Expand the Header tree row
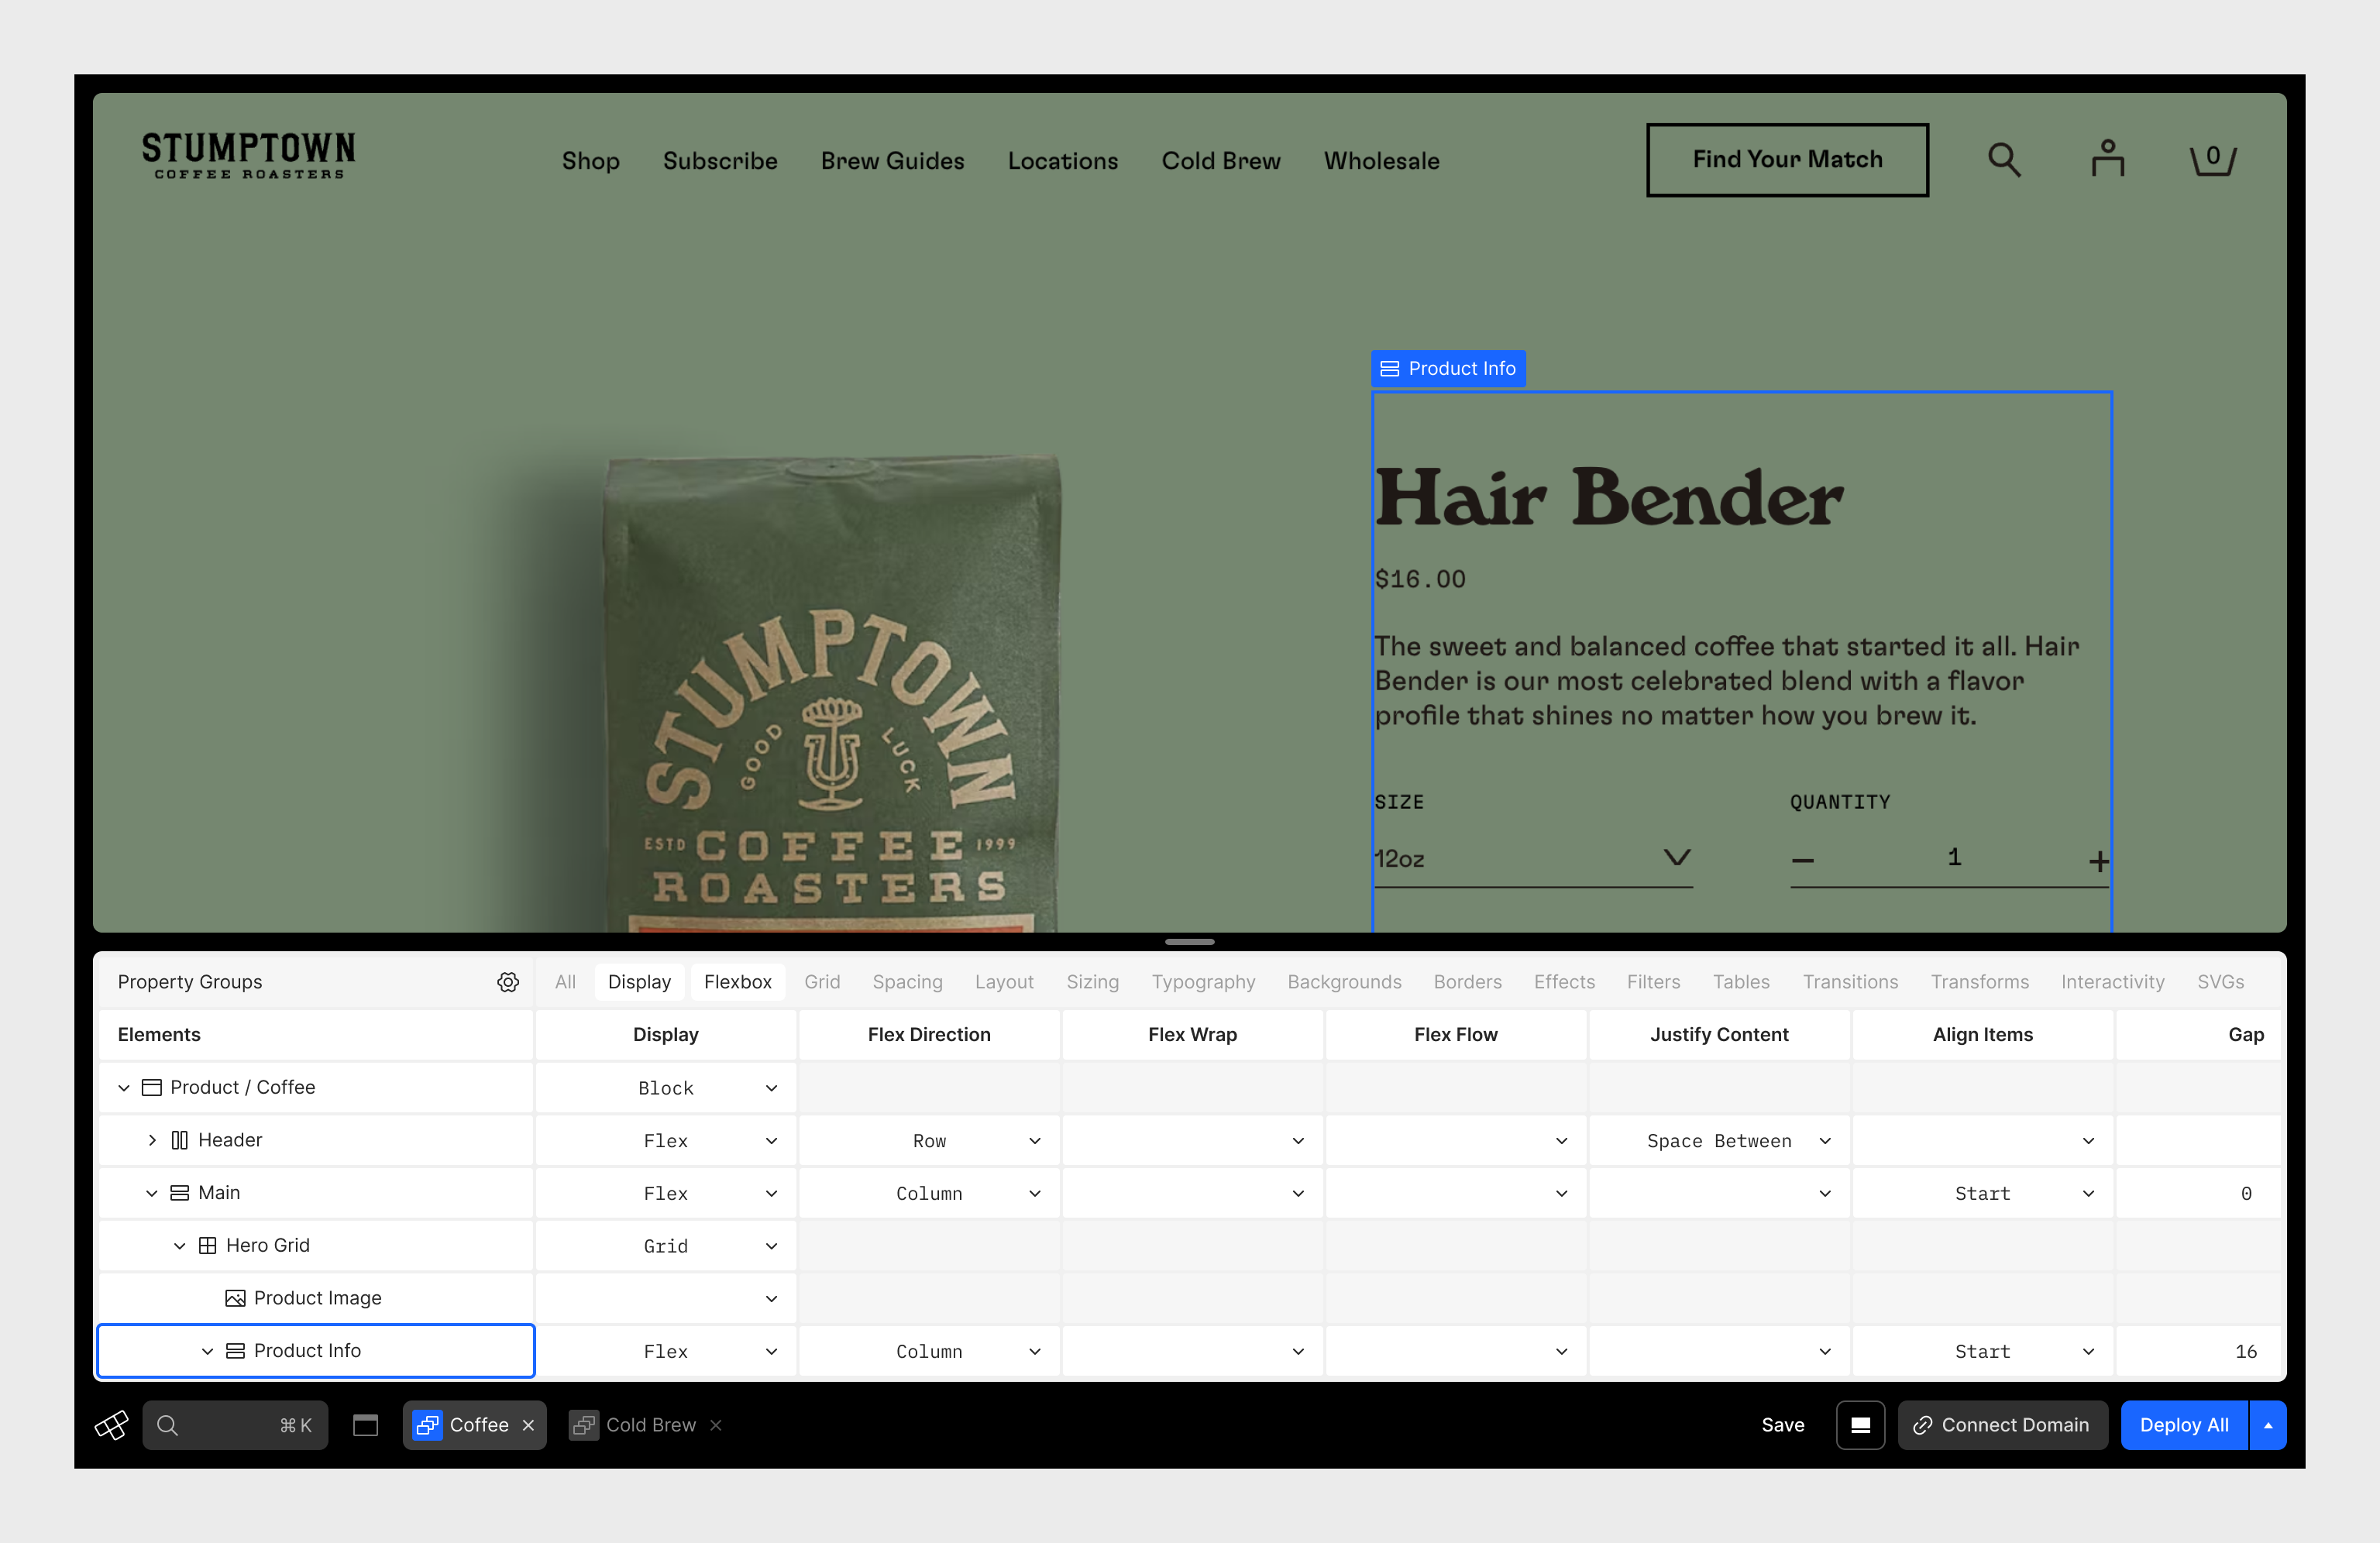Viewport: 2380px width, 1543px height. click(152, 1140)
